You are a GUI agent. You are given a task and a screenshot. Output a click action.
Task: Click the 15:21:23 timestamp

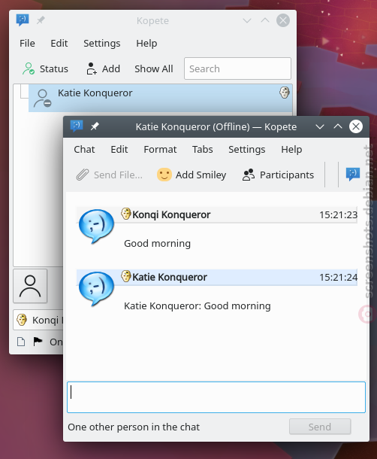click(x=338, y=215)
